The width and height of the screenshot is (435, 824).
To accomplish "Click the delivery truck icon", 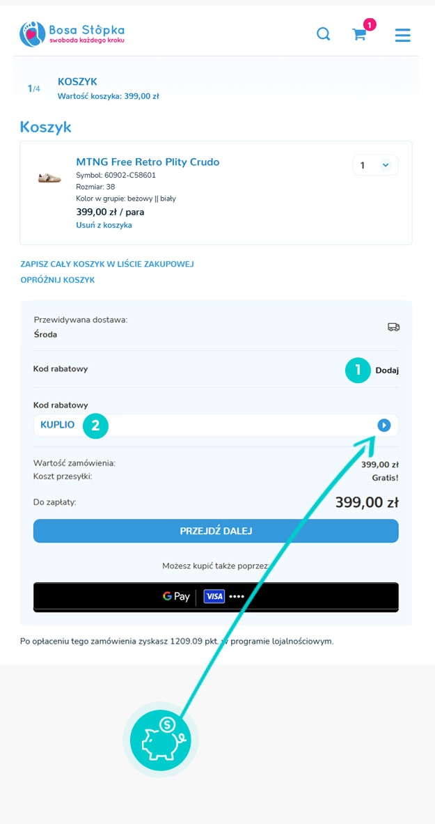I will click(x=393, y=327).
